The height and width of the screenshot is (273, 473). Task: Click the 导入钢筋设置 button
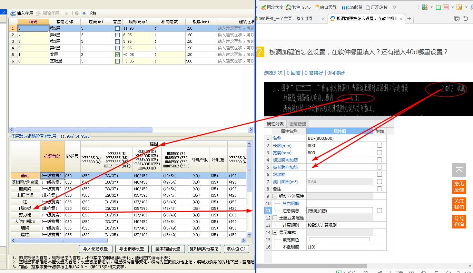tap(96, 248)
